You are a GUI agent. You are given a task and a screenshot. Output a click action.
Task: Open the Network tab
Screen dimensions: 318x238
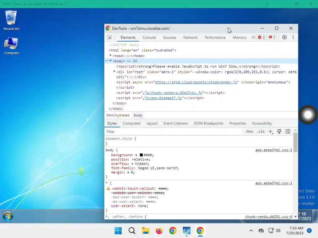tap(190, 37)
